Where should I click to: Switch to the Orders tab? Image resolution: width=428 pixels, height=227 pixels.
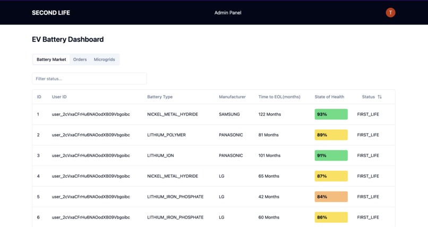pos(80,59)
